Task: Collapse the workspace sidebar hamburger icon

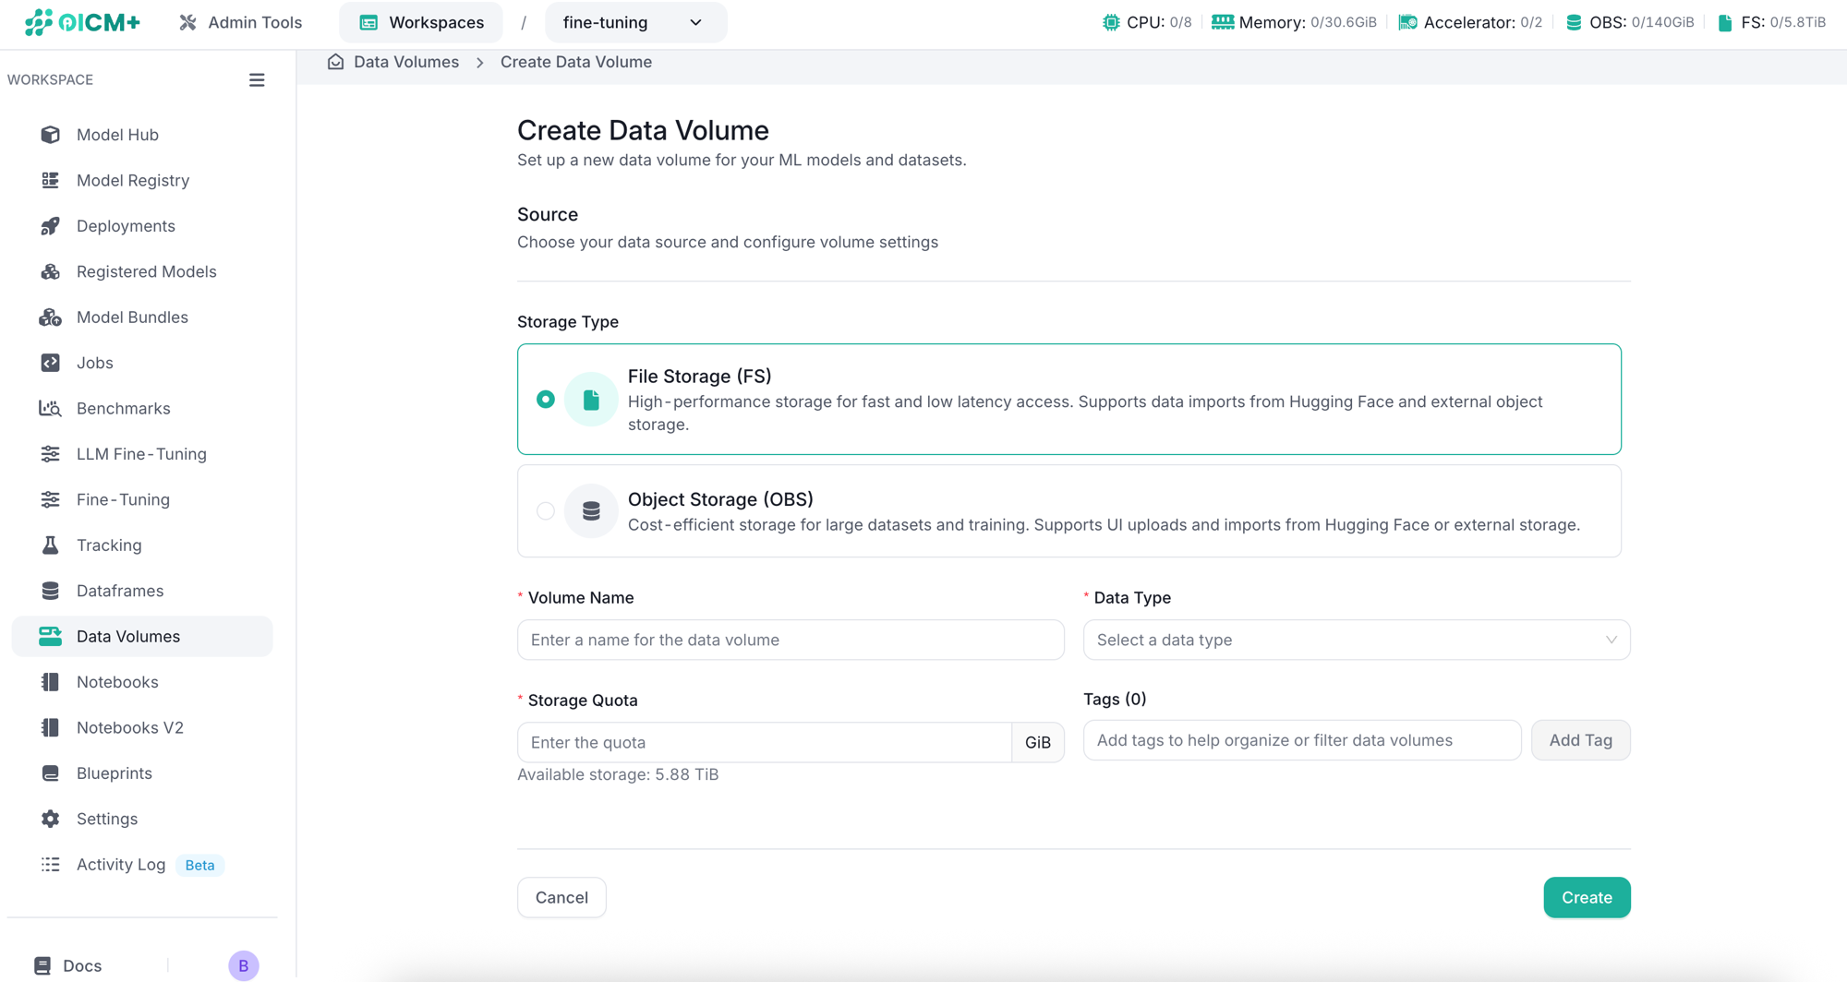Action: (x=257, y=80)
